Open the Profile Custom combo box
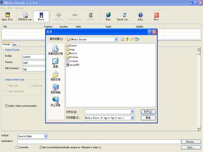The image size is (203, 152). (34, 57)
